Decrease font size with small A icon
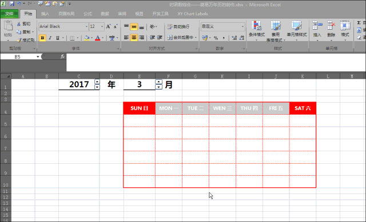Screen dimensions: 366x222 [116, 27]
